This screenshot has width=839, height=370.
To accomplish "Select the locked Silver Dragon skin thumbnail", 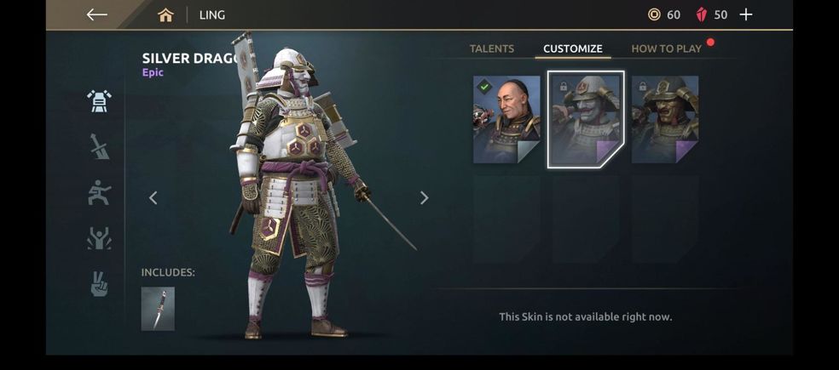I will 586,120.
